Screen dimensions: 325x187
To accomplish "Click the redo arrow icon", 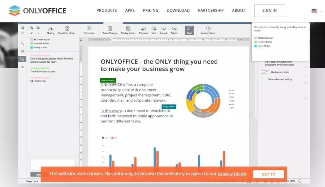I will pyautogui.click(x=38, y=33).
